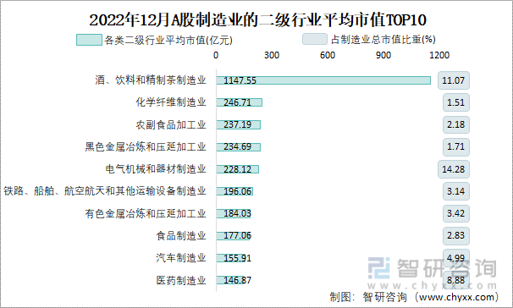Image resolution: width=513 pixels, height=308 pixels.
Task: Click the 237.19 bar for 农副食品加工业
Action: pyautogui.click(x=238, y=125)
